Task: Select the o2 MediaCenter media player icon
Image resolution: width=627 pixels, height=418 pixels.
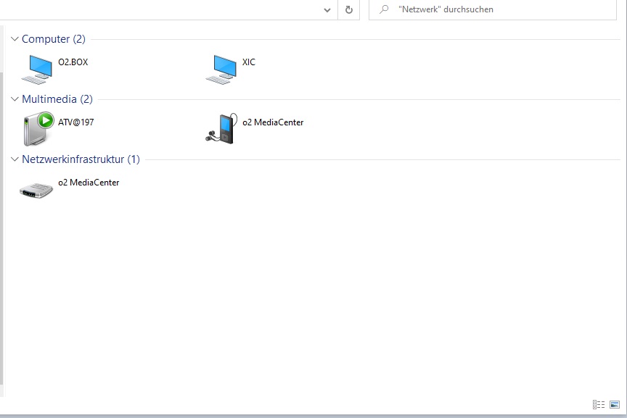Action: [221, 128]
